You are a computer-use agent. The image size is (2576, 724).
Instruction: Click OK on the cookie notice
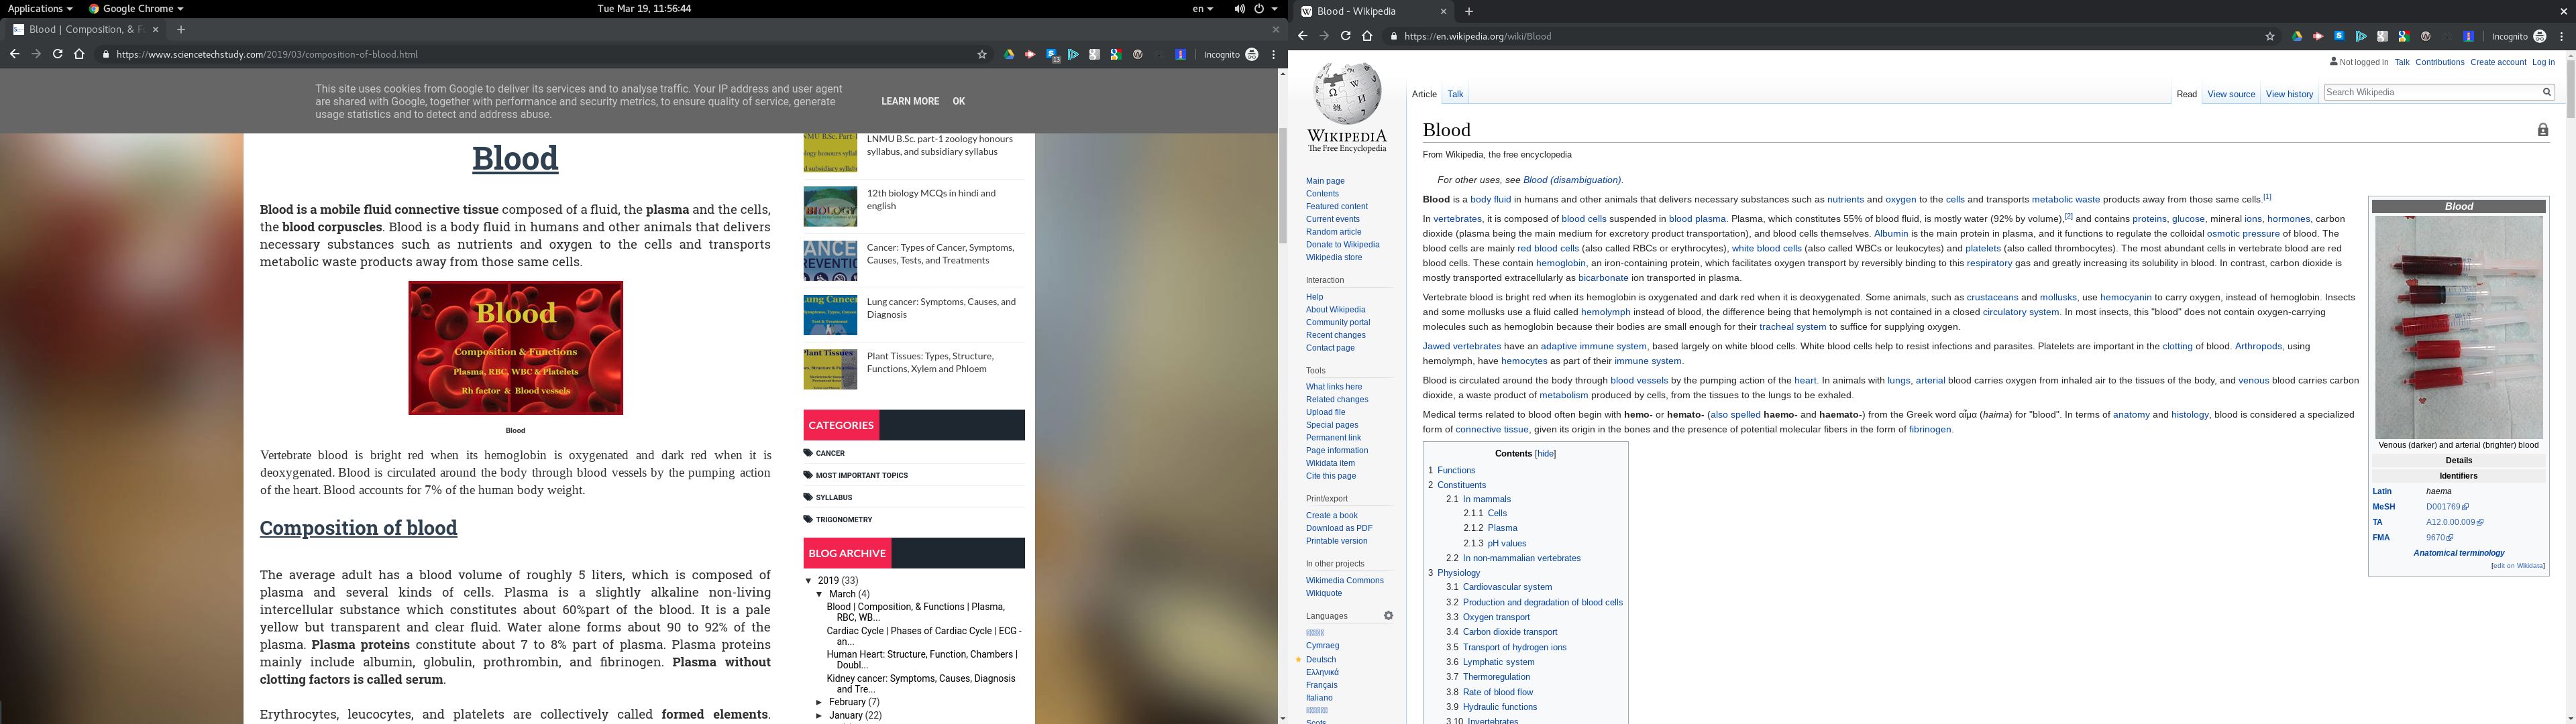click(x=958, y=101)
